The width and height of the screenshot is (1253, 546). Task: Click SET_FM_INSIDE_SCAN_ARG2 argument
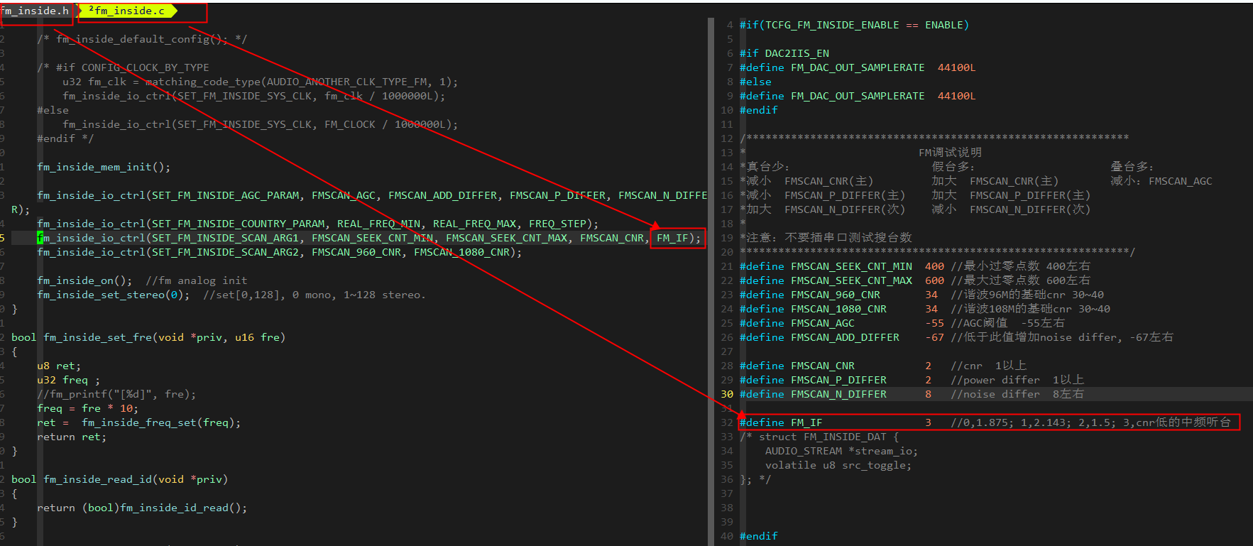click(225, 252)
